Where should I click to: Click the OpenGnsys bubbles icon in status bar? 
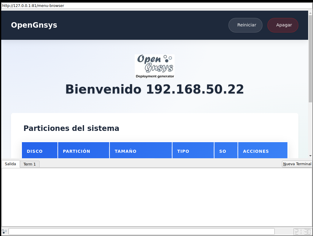[4, 231]
